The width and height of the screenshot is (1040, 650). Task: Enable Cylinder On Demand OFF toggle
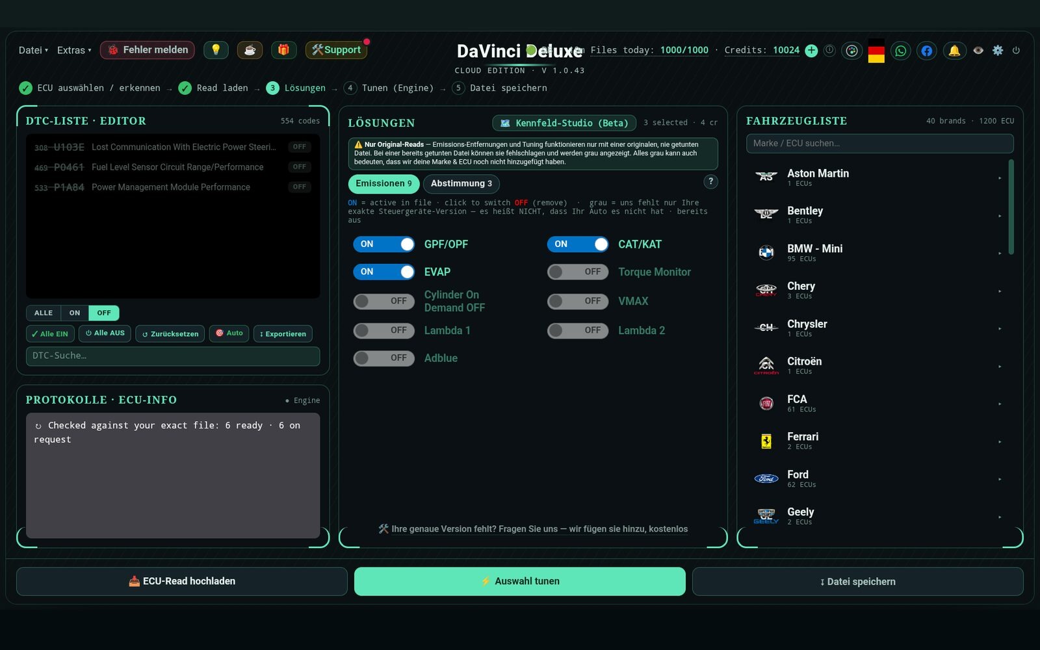(384, 301)
